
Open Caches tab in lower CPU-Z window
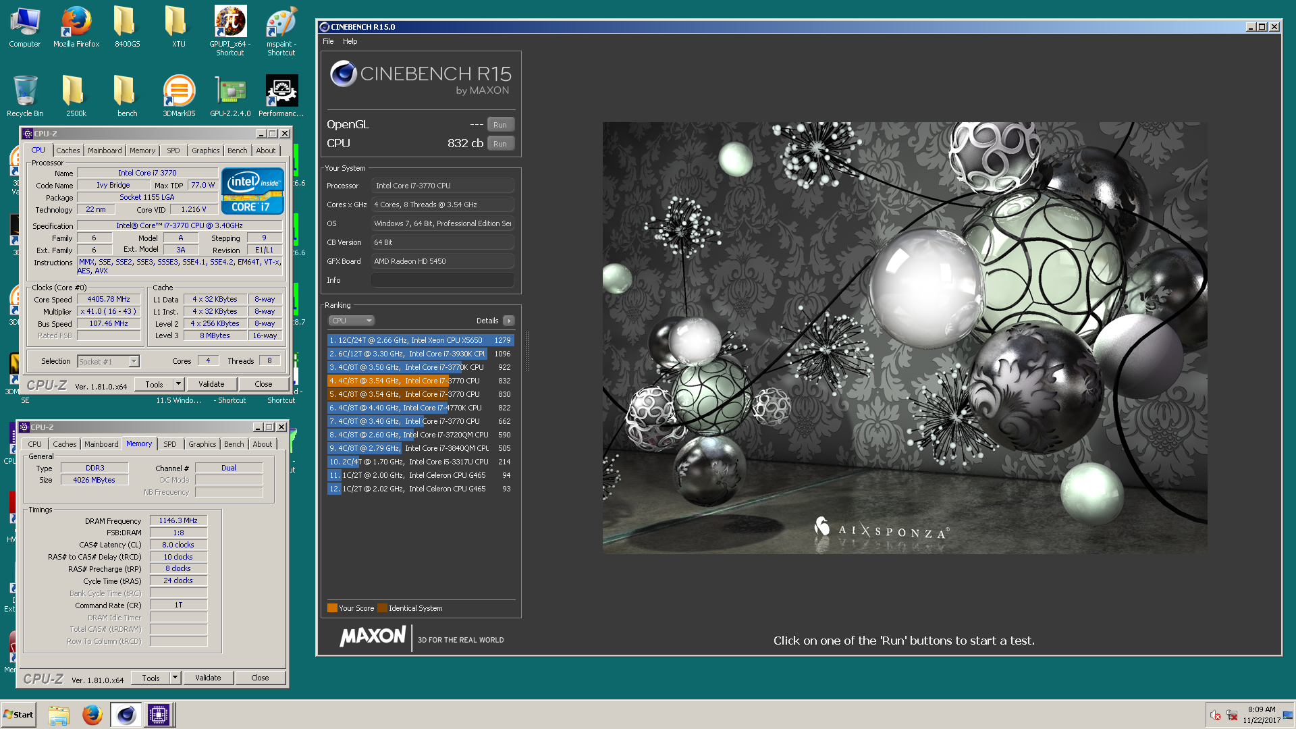pyautogui.click(x=64, y=444)
